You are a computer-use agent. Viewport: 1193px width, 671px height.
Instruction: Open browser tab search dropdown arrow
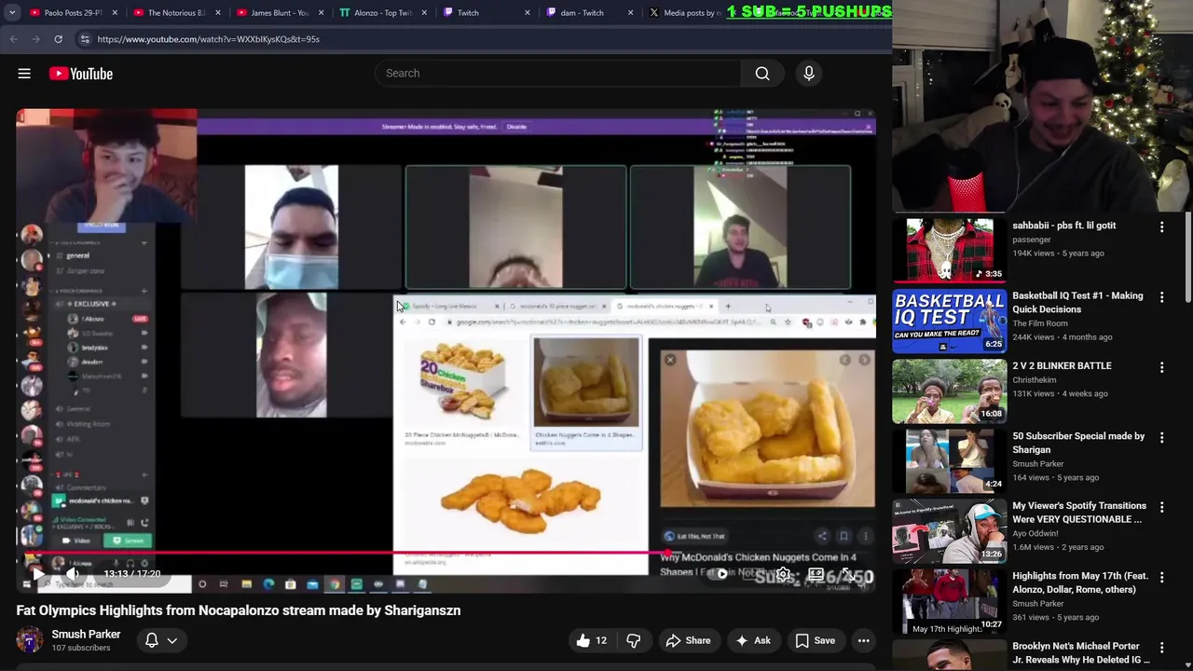click(x=12, y=13)
